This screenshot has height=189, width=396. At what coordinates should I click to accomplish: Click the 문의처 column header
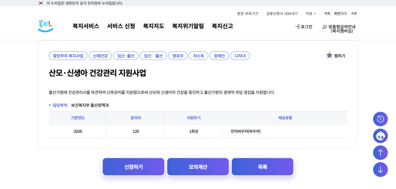coord(136,118)
